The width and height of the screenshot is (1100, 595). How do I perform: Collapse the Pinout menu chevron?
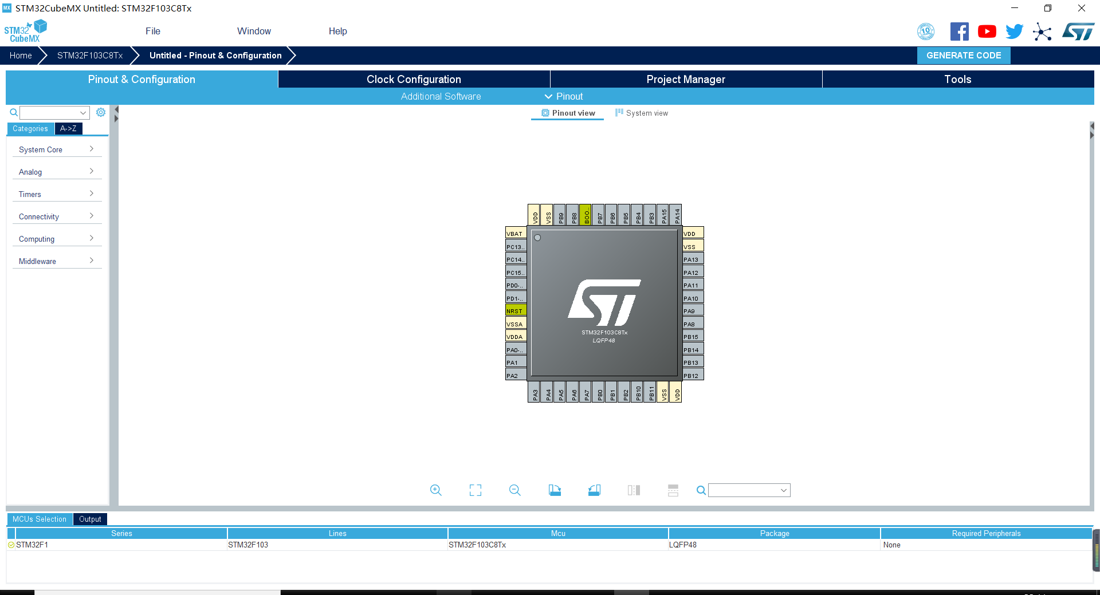point(548,96)
